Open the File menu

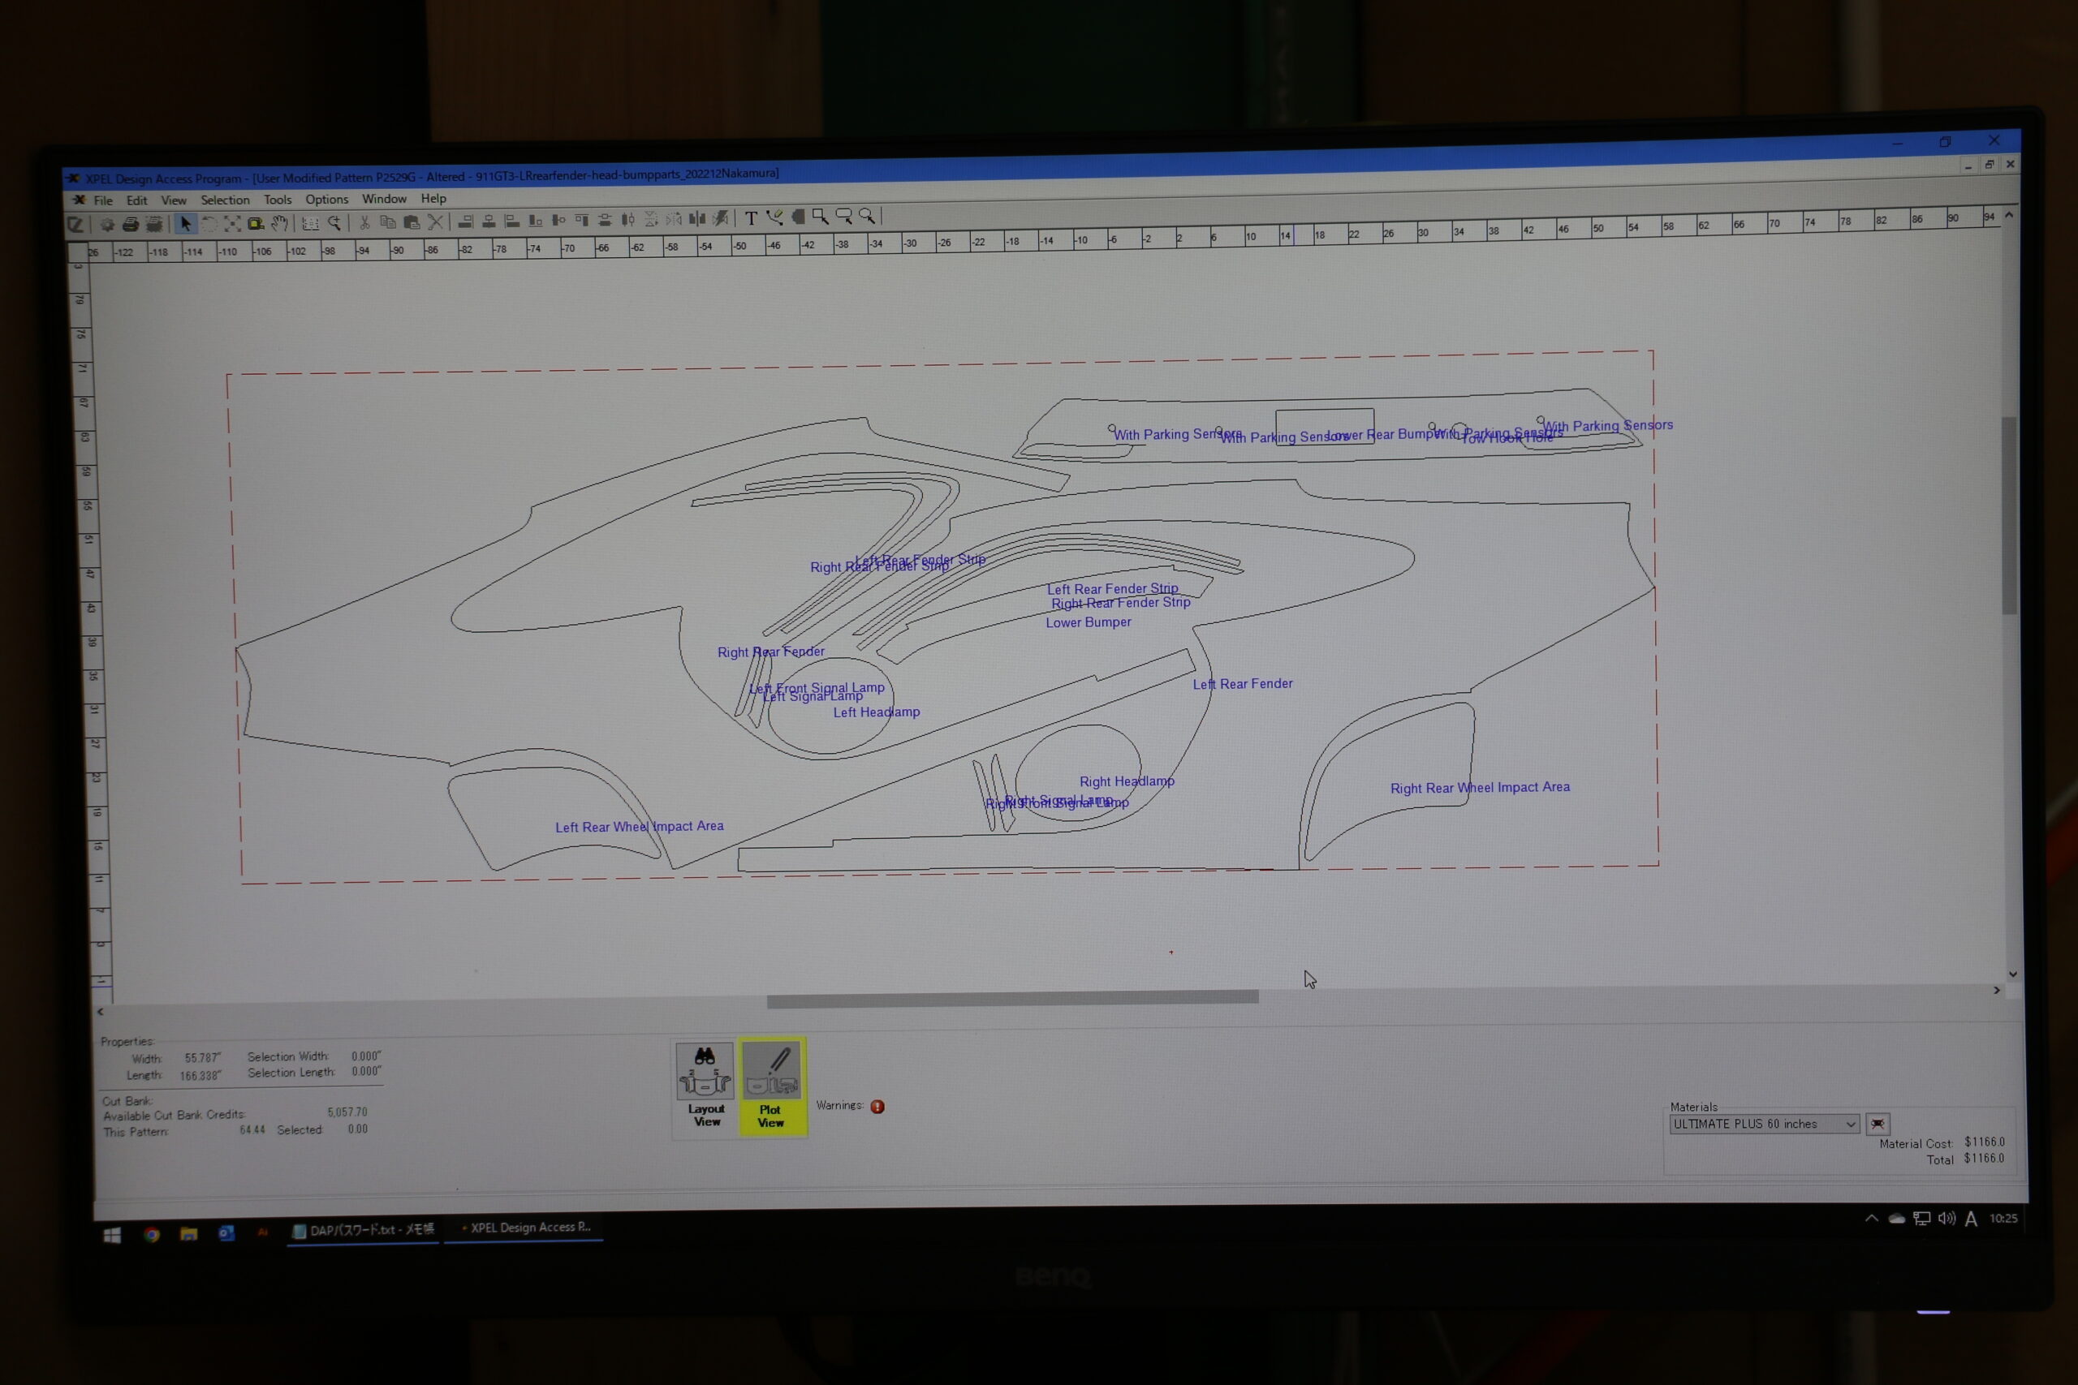pos(103,200)
